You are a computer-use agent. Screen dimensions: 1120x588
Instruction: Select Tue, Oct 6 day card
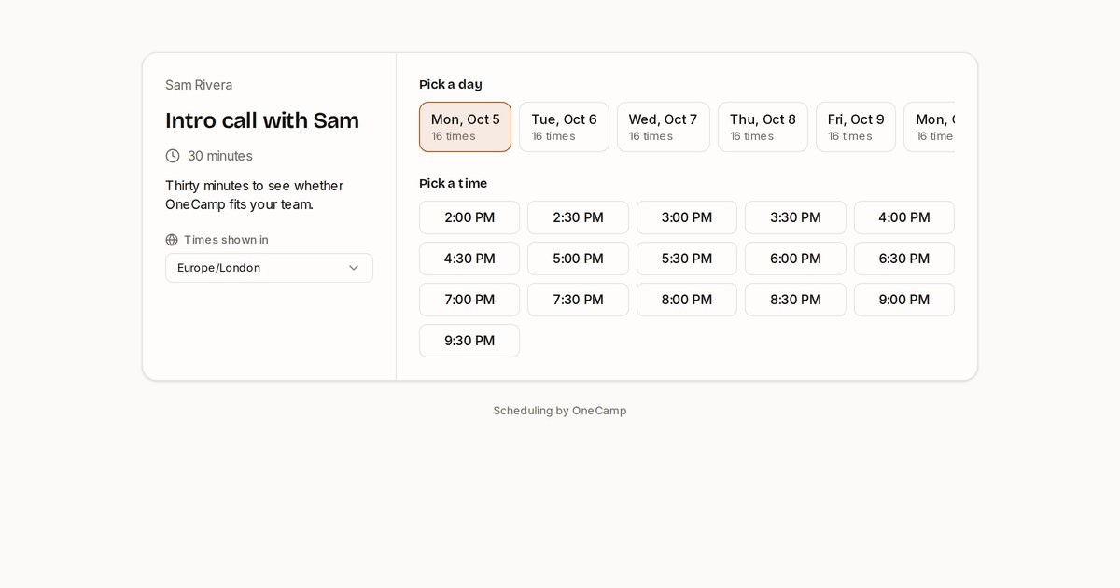[564, 127]
